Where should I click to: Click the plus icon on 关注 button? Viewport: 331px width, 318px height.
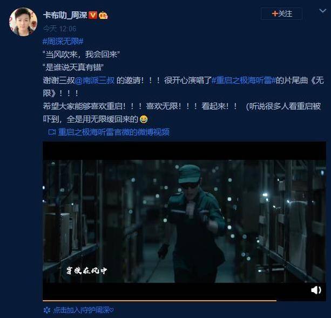275,13
